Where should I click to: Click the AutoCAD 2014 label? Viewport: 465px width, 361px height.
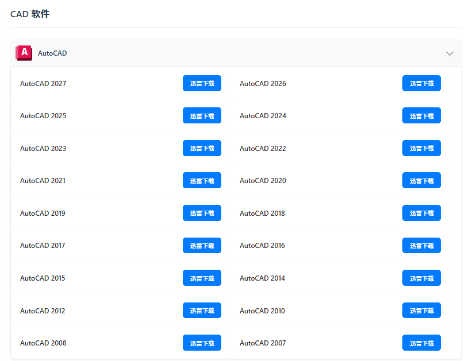(262, 278)
